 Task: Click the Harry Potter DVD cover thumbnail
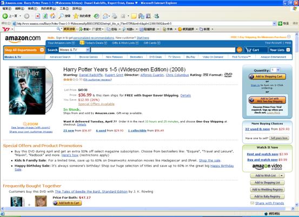30,90
